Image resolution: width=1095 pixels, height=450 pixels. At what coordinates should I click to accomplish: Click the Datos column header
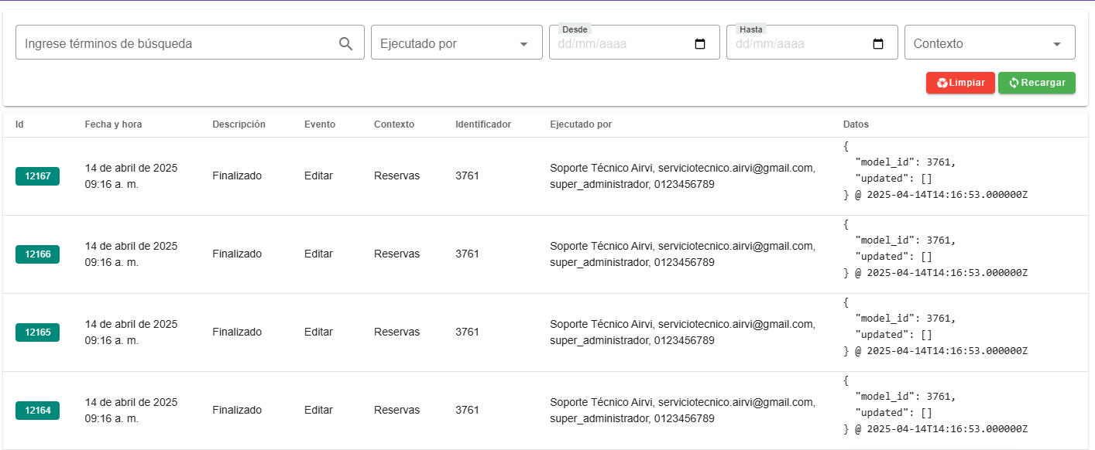(856, 124)
